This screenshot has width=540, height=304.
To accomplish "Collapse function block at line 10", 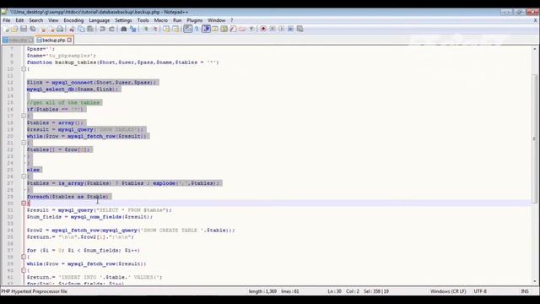I will click(x=24, y=69).
